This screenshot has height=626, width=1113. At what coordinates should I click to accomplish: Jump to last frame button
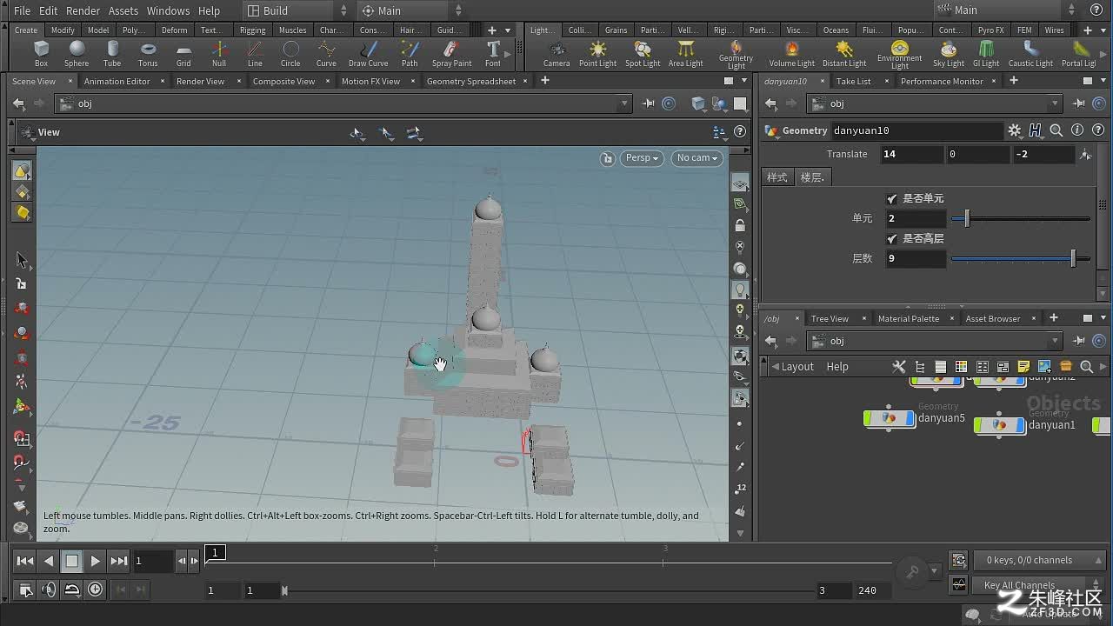(x=119, y=561)
